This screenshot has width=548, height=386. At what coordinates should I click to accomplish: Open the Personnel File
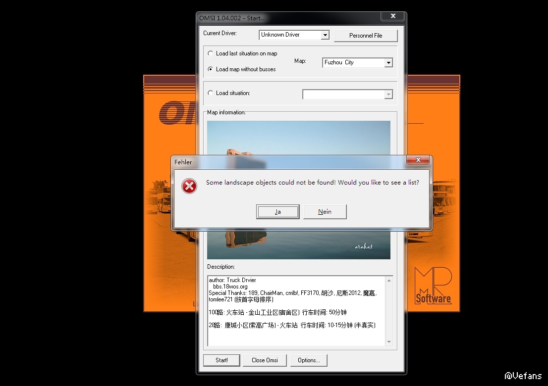[366, 36]
